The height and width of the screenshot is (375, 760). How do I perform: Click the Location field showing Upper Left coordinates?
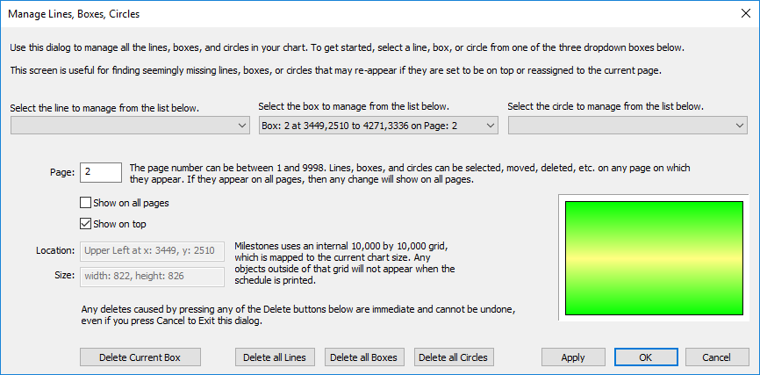152,251
